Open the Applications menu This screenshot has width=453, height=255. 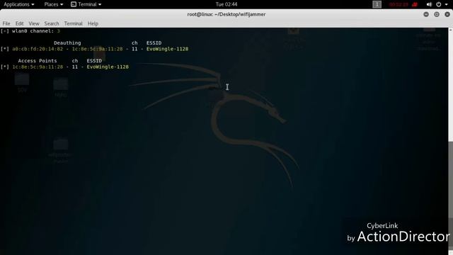(x=19, y=4)
